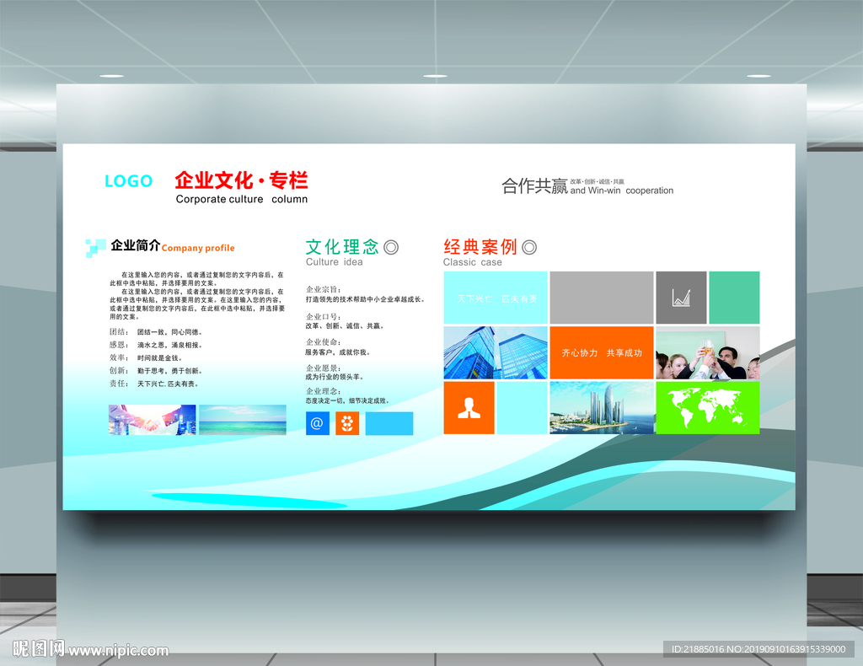Click the 齐心协力 共享成功 orange tile
This screenshot has height=666, width=863.
[602, 353]
